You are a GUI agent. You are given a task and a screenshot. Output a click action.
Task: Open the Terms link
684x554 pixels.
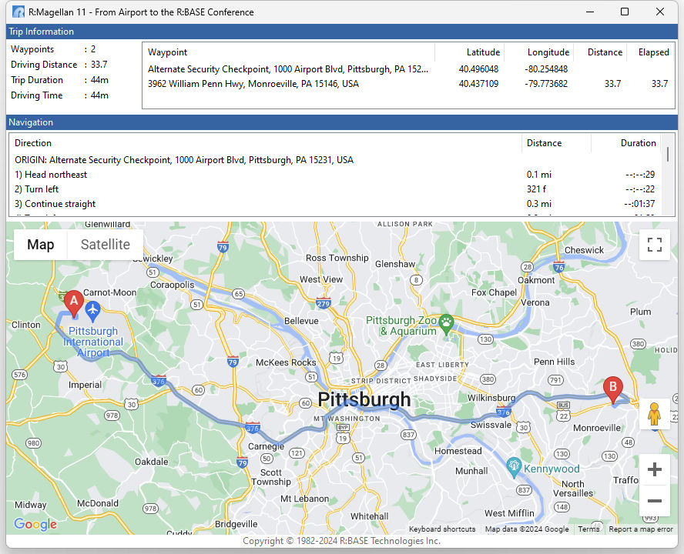(x=588, y=529)
